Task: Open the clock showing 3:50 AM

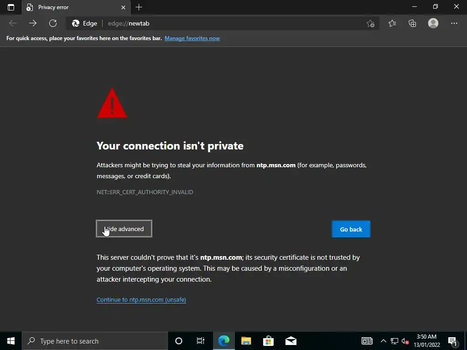Action: pyautogui.click(x=427, y=341)
